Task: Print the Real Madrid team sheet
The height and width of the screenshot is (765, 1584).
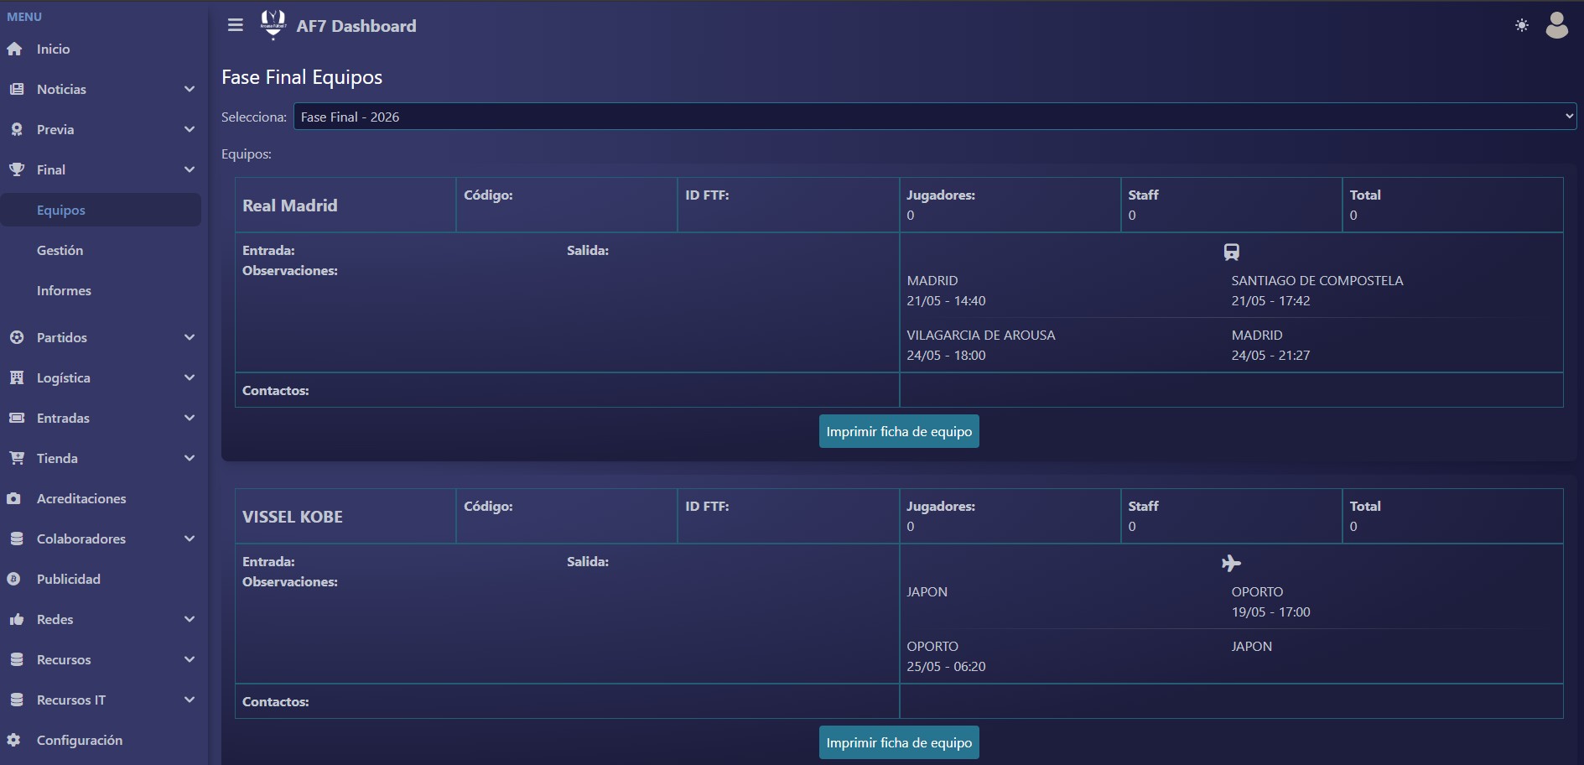Action: pos(899,431)
